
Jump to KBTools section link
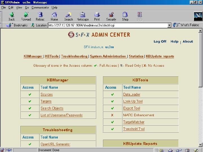(x=52, y=56)
